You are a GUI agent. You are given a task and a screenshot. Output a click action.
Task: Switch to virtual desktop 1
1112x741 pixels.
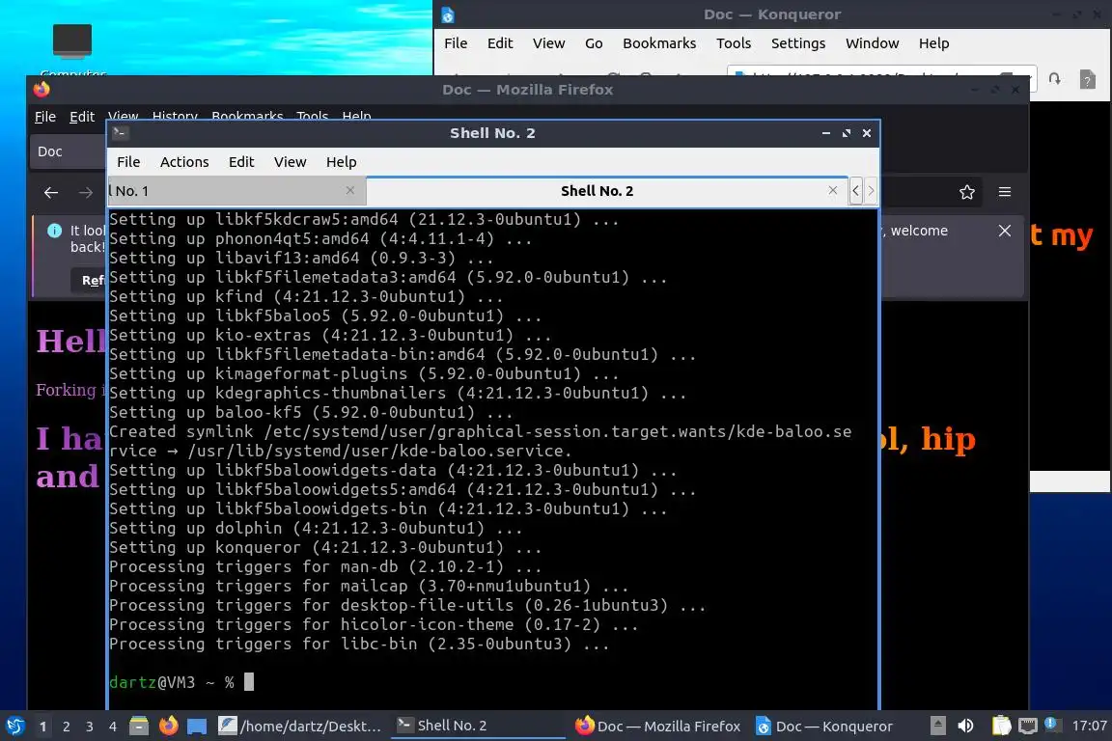42,727
